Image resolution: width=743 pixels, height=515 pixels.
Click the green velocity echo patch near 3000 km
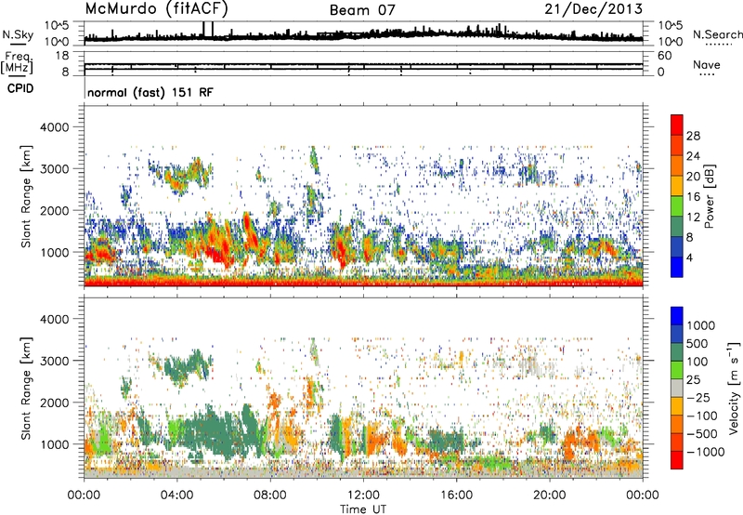pyautogui.click(x=187, y=367)
